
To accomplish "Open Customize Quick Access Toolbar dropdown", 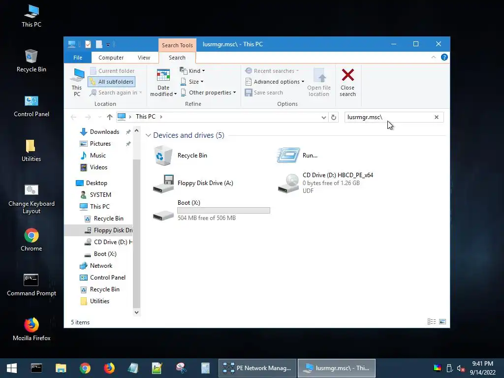I will click(x=108, y=45).
